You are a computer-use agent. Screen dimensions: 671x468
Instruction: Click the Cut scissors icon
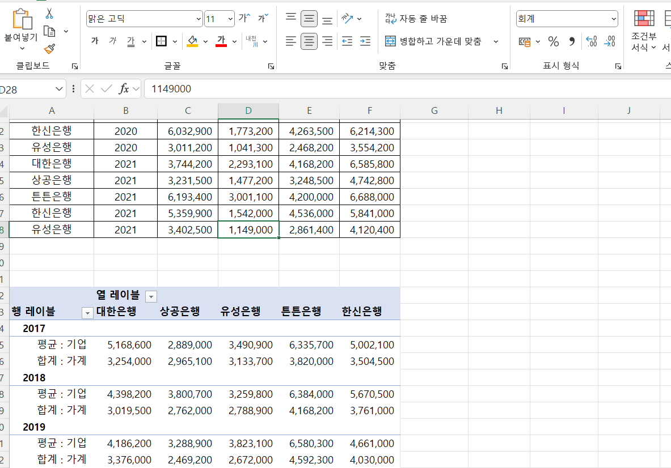pos(49,14)
